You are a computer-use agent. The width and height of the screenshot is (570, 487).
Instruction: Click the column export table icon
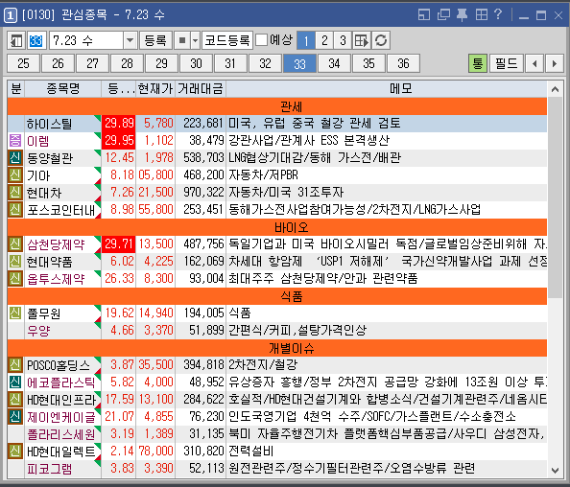(362, 40)
